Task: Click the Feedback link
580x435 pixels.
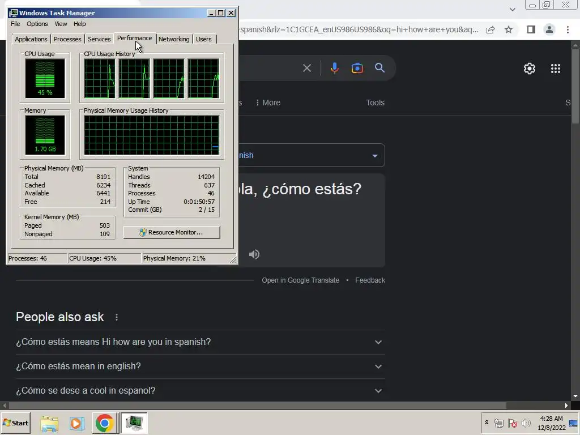Action: click(x=370, y=280)
